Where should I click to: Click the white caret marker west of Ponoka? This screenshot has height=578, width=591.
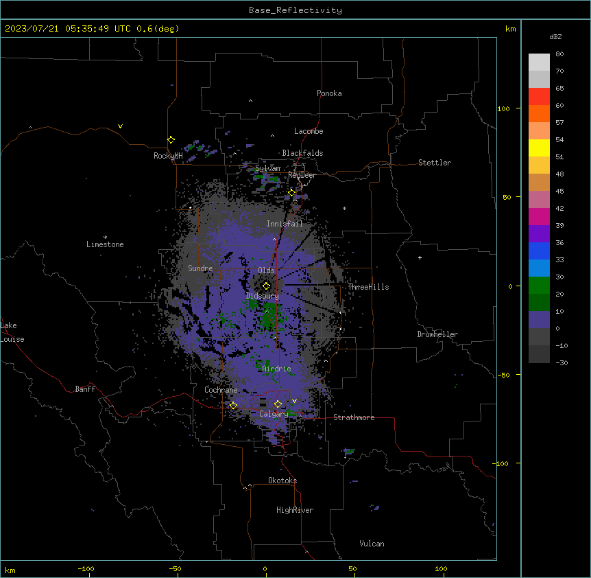coord(250,101)
